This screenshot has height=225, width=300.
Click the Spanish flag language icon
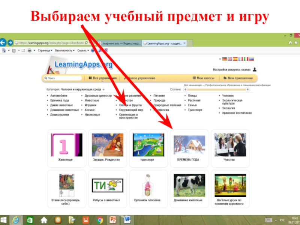(235, 59)
